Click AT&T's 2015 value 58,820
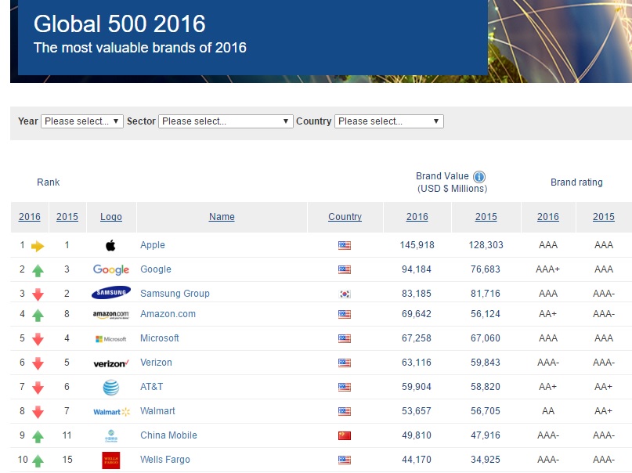The height and width of the screenshot is (473, 632). coord(486,387)
